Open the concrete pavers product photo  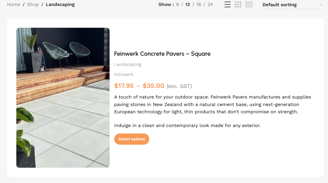63,98
